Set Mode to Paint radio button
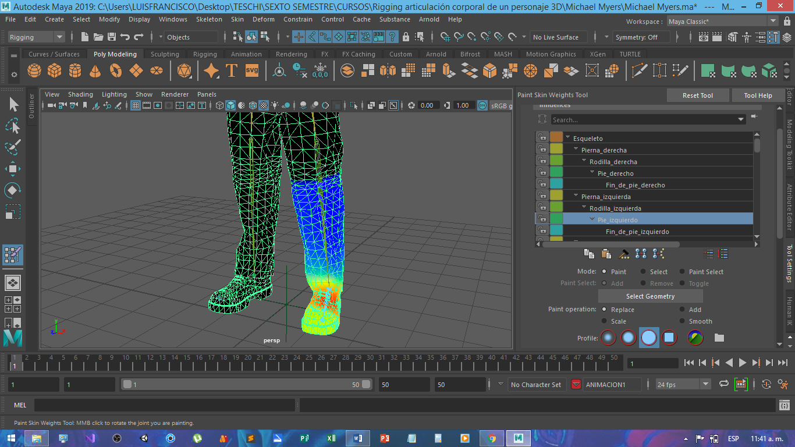The width and height of the screenshot is (795, 447). [605, 272]
